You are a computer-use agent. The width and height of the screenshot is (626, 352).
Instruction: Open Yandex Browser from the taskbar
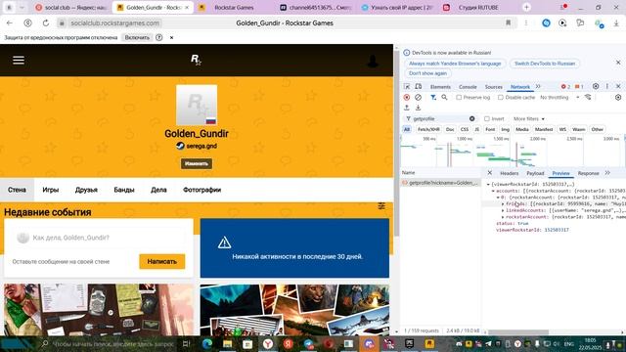click(268, 343)
